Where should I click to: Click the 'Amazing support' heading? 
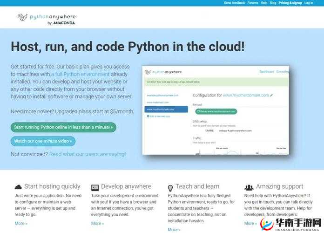pos(280,186)
